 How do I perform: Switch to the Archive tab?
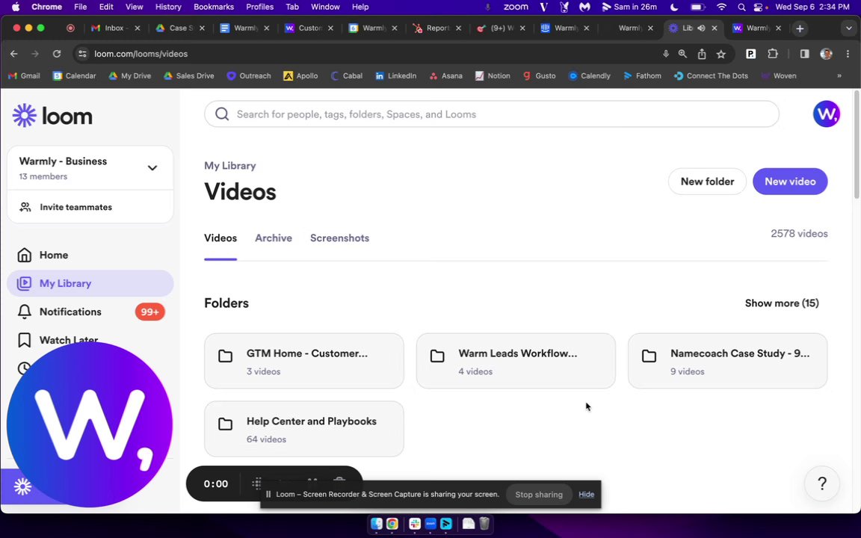pyautogui.click(x=274, y=238)
